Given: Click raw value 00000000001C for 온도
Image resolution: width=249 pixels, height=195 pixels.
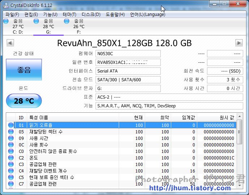Looking at the screenshot, I should [x=219, y=158].
